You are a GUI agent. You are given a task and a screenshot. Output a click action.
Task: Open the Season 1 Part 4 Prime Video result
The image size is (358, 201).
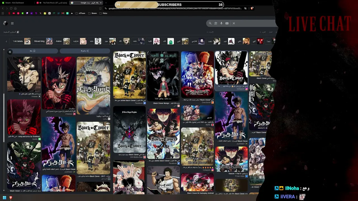point(231,159)
